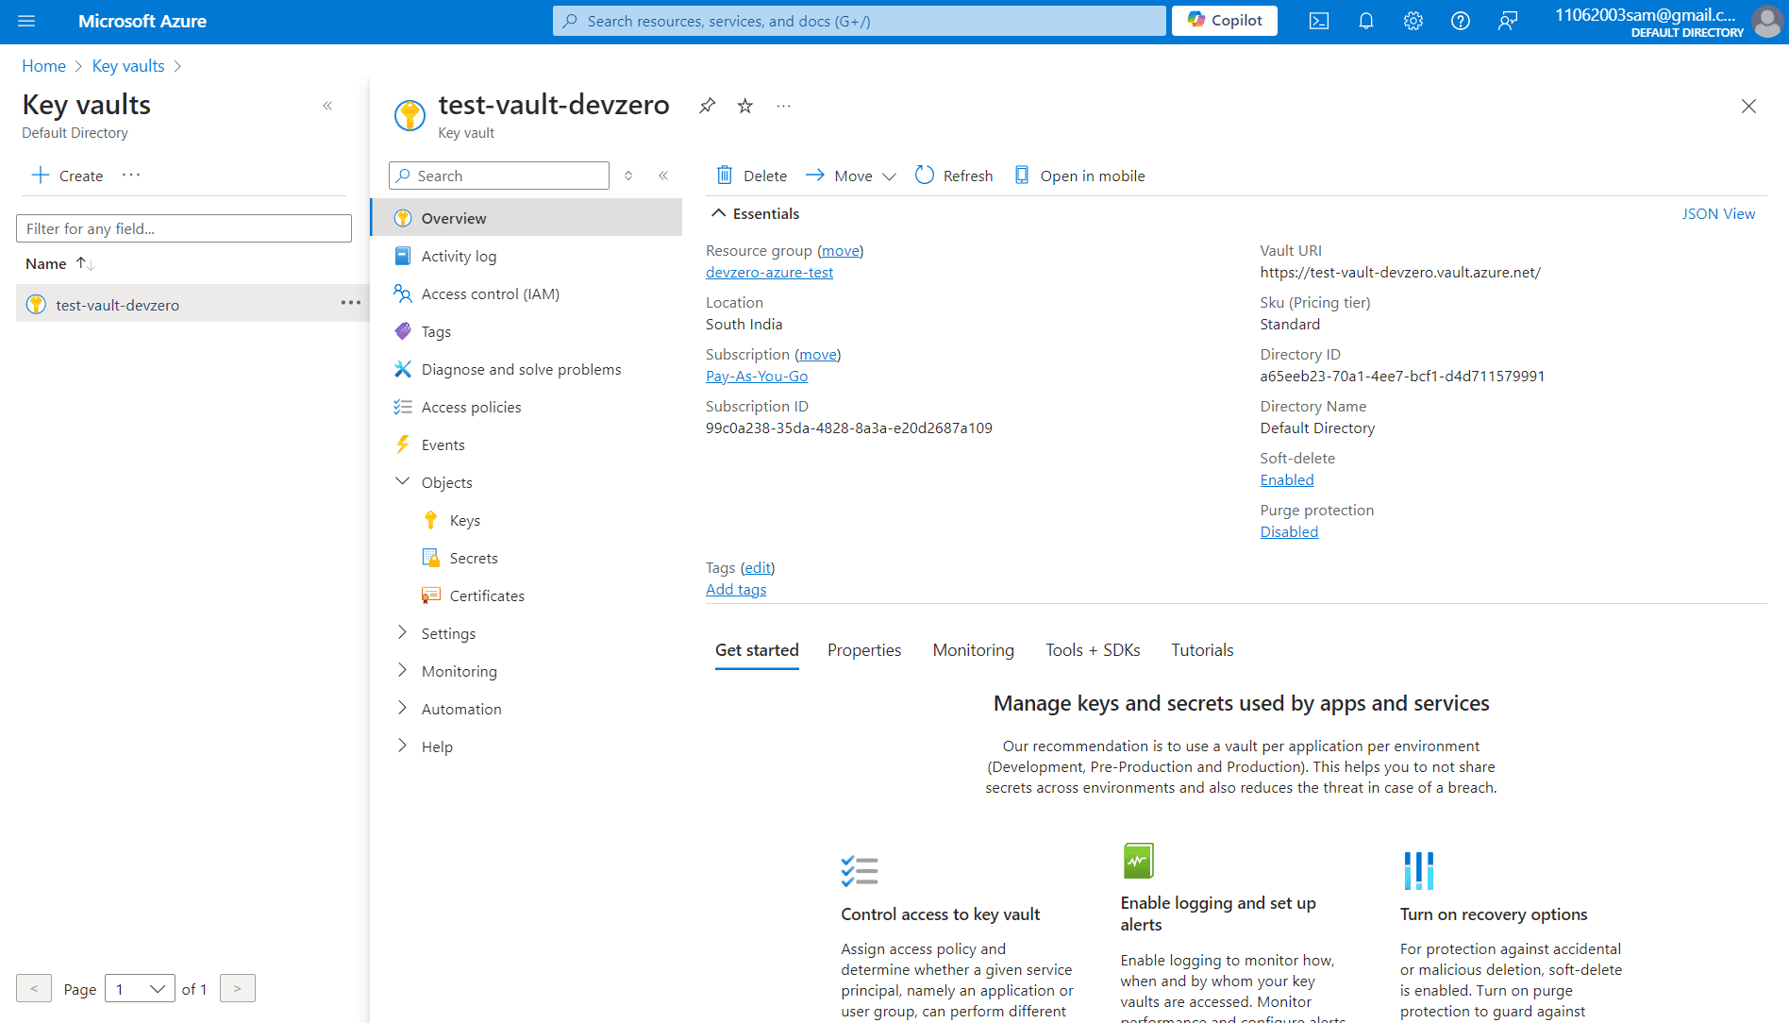
Task: Focus the global search resources box
Action: click(860, 21)
